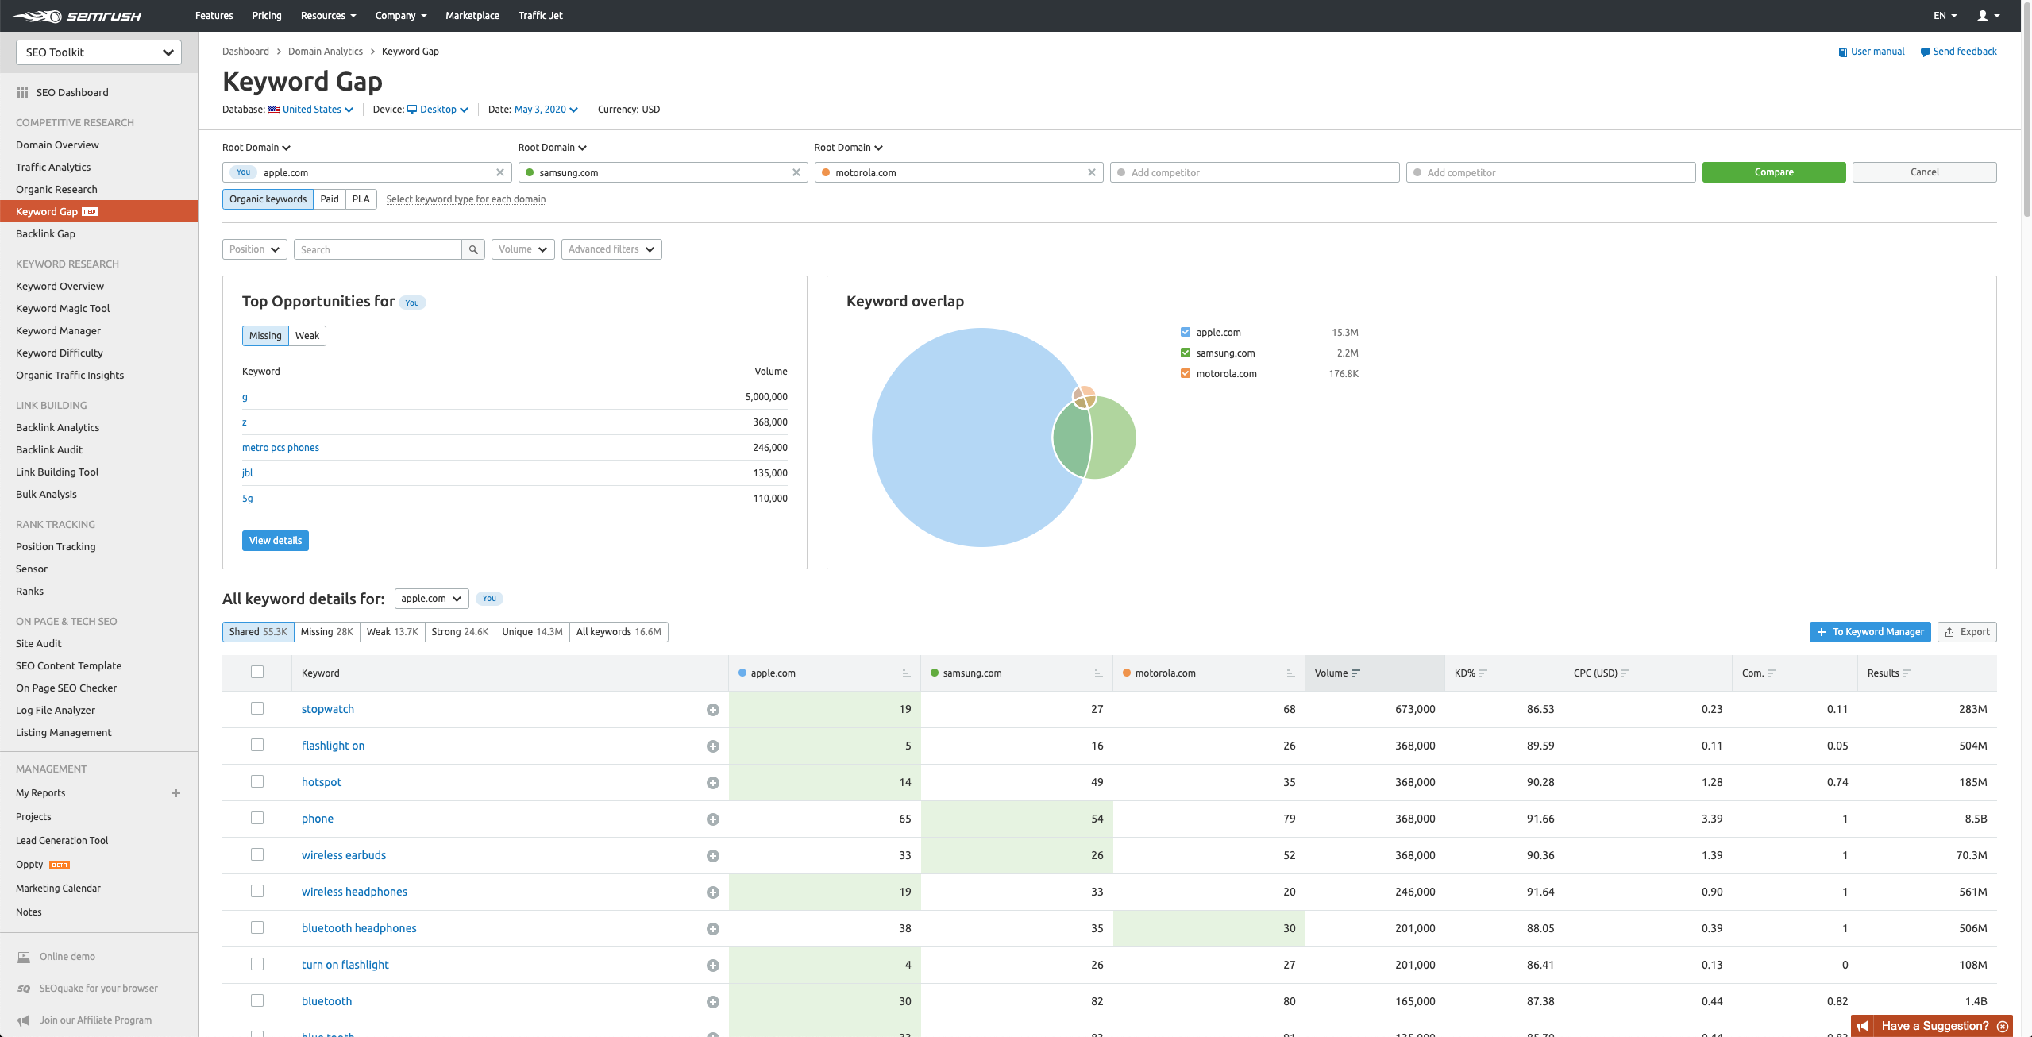Open Resources menu in top bar

[x=328, y=16]
